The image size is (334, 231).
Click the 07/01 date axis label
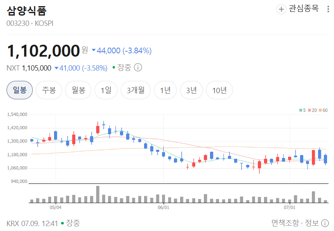[x=289, y=207]
